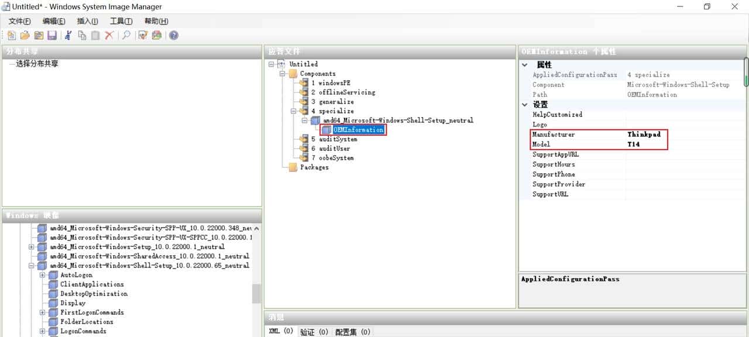Open the 文件(F) menu

(19, 21)
